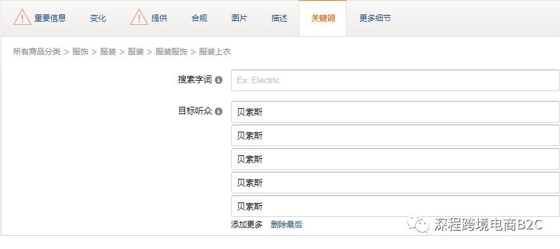This screenshot has height=249, width=560.
Task: Click the 搜索字词 input field
Action: coord(395,80)
